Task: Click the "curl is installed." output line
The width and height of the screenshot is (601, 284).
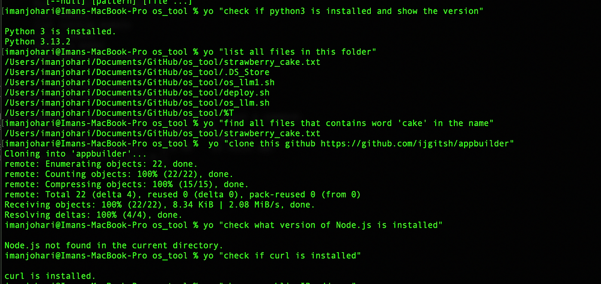Action: click(50, 276)
